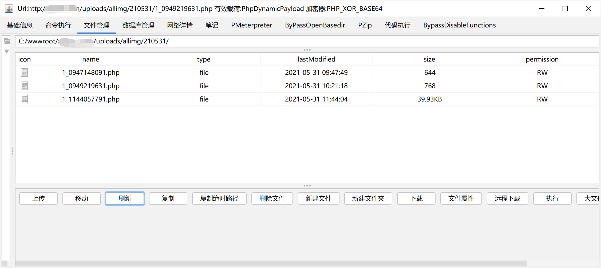Switch to PMeterpreter tab

pos(252,25)
